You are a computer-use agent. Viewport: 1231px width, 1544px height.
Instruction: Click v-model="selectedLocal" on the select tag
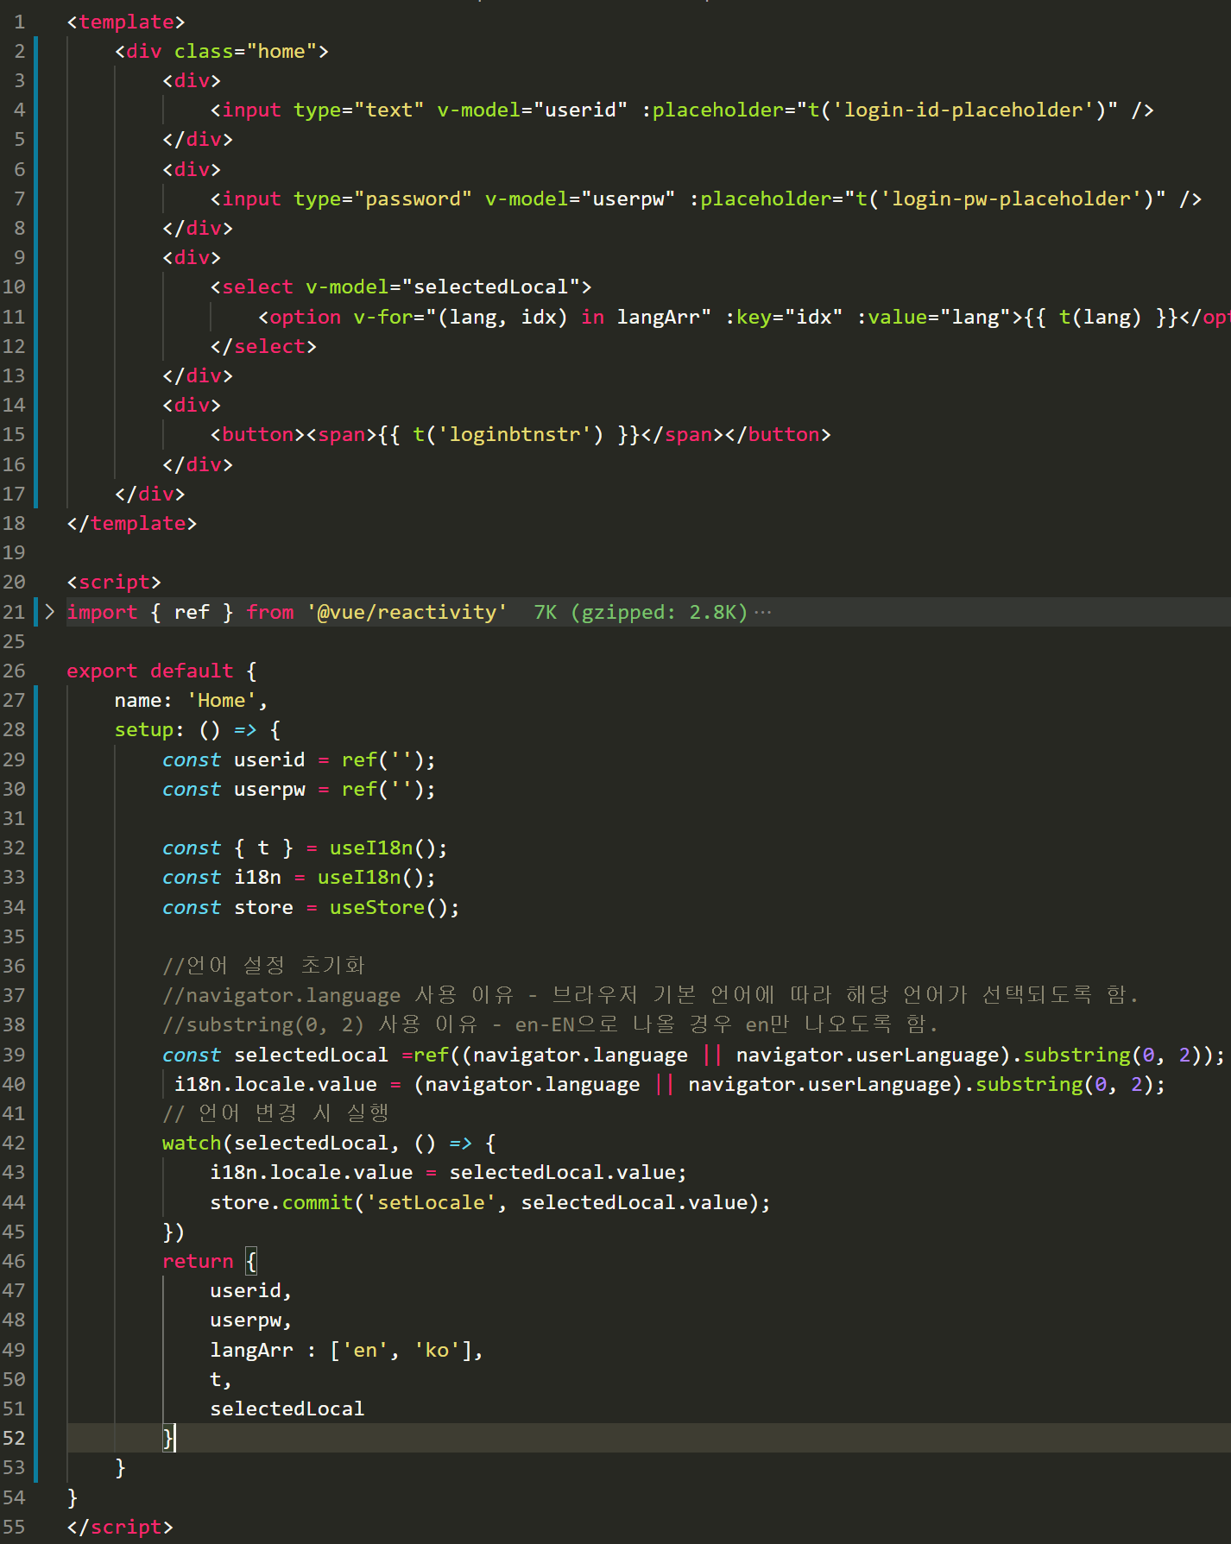click(x=443, y=287)
